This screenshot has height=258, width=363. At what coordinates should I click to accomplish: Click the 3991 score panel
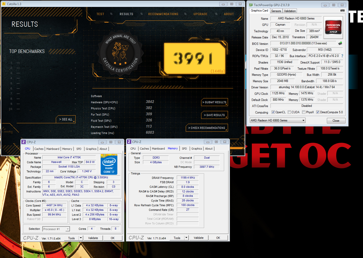tap(195, 58)
